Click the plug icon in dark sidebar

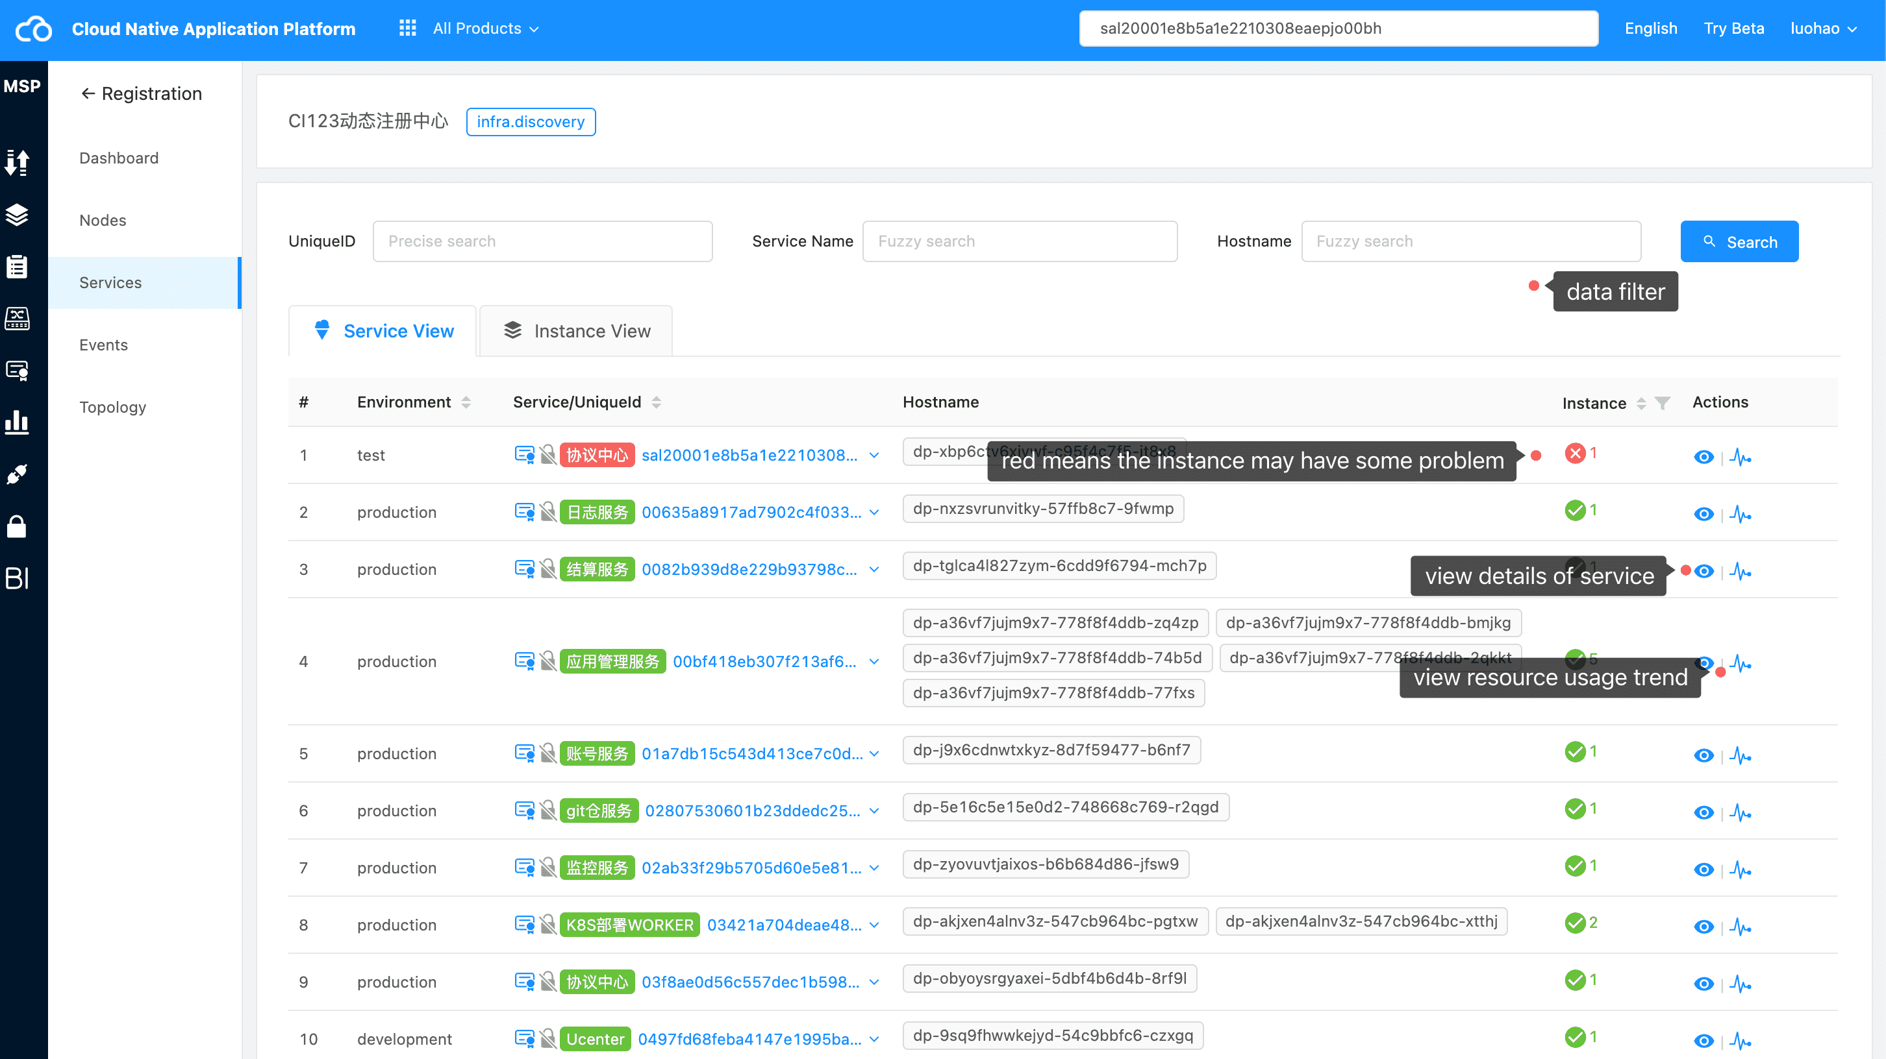point(17,474)
